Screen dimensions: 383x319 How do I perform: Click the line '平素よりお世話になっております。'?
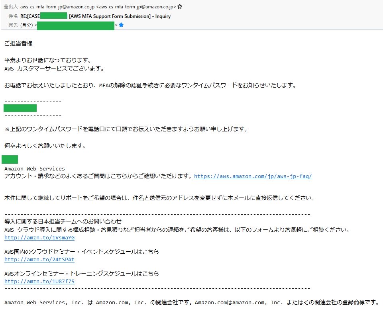pyautogui.click(x=48, y=60)
